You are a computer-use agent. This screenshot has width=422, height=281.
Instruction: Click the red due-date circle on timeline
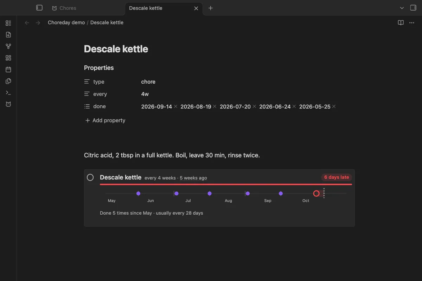click(x=316, y=194)
